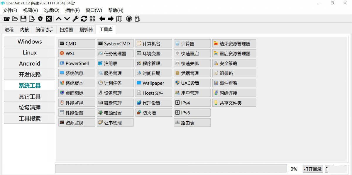Click the open folder toolbar icon

[15, 19]
